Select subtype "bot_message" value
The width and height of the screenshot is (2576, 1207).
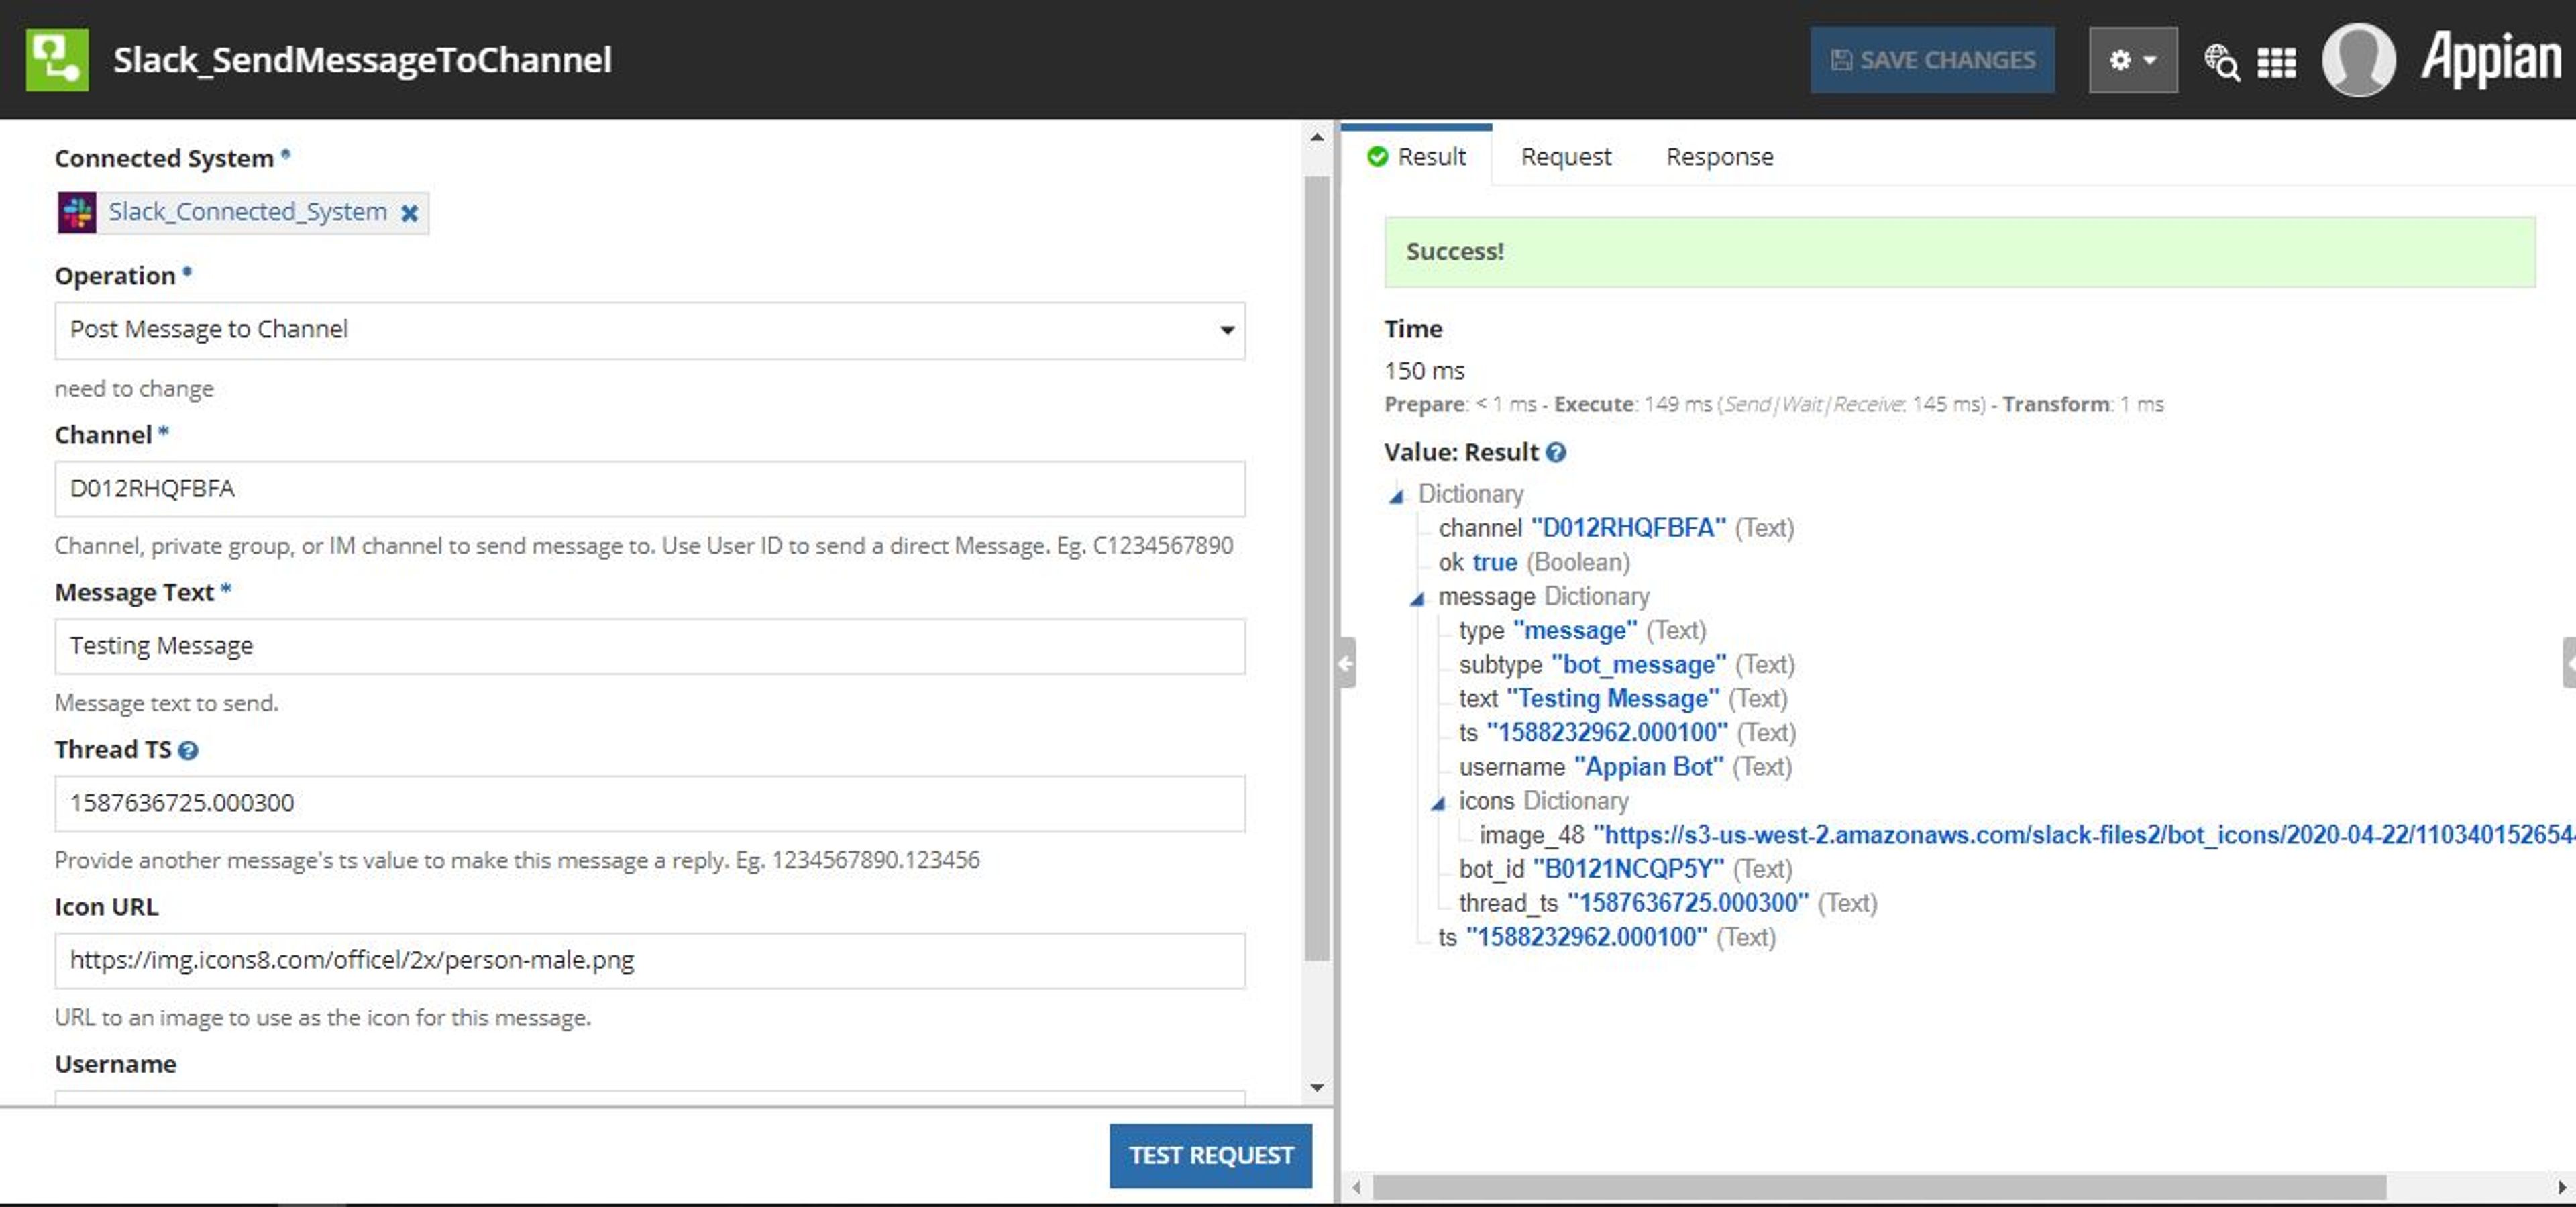[1638, 664]
